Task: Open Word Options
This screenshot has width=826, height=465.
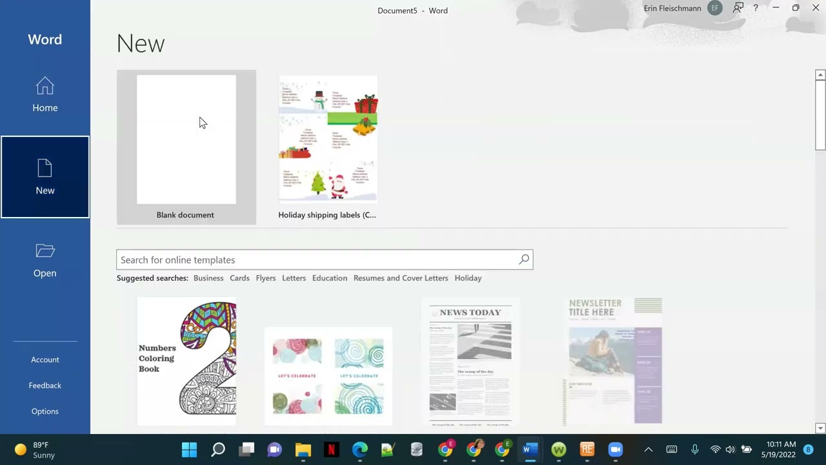Action: (x=45, y=411)
